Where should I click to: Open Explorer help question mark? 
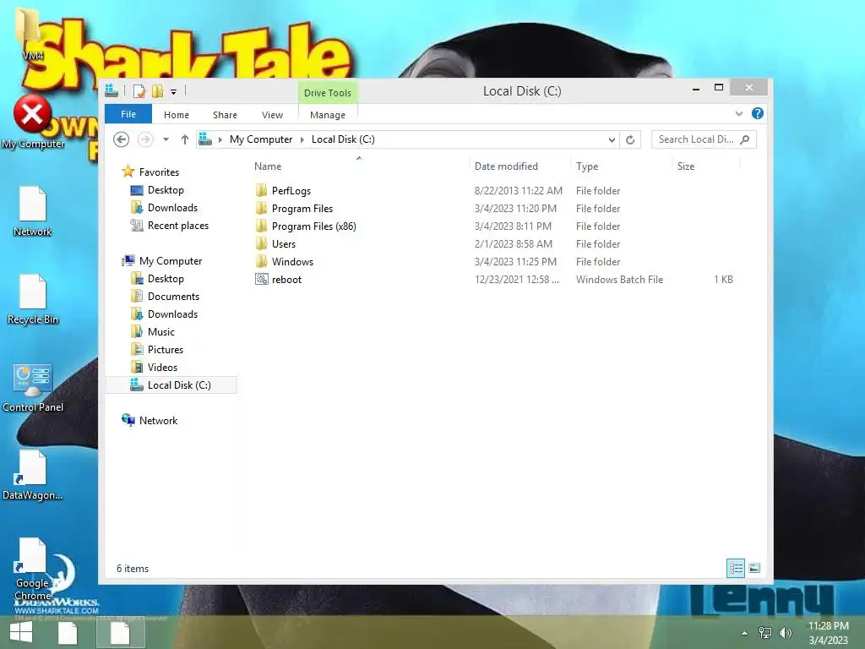pyautogui.click(x=758, y=114)
